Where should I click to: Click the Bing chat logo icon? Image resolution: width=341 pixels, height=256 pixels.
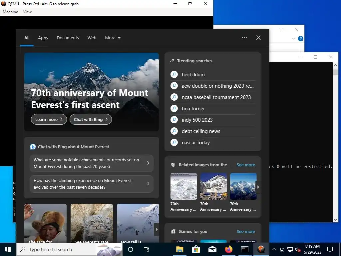[x=33, y=147]
